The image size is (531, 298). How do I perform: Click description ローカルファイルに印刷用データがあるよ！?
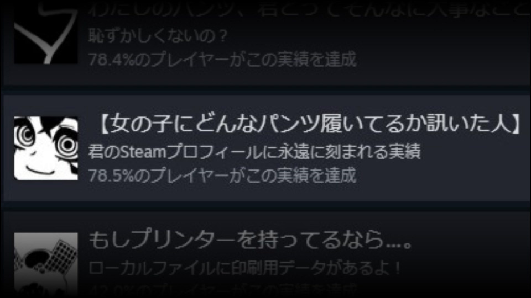[244, 268]
